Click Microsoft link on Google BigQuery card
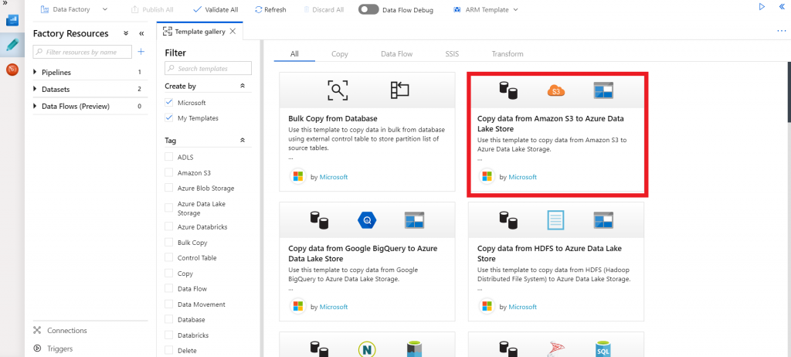Viewport: 791px width, 357px height. click(334, 307)
